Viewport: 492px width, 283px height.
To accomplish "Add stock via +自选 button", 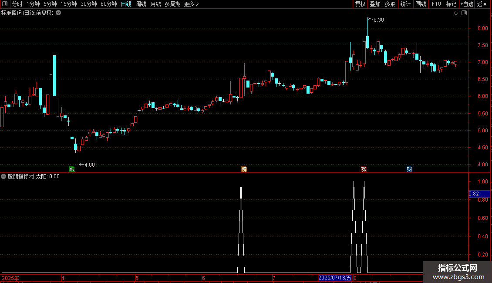I will click(x=467, y=4).
